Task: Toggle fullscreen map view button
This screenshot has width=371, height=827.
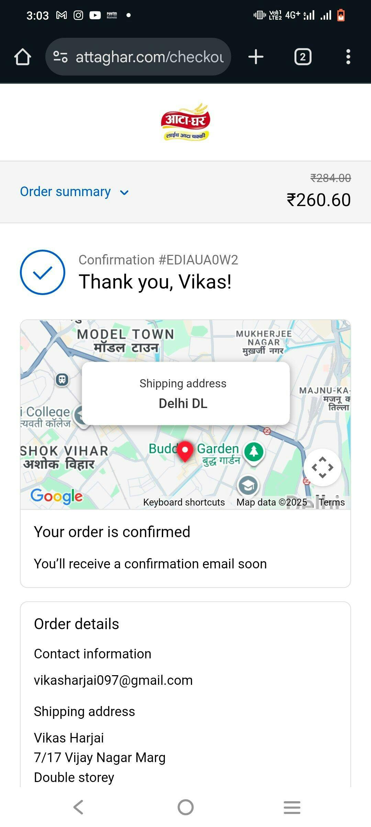Action: [322, 467]
